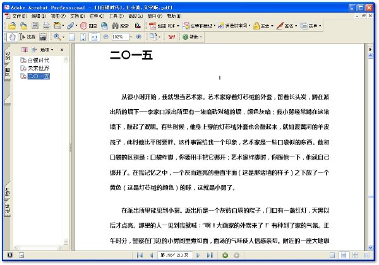Image resolution: width=379 pixels, height=265 pixels.
Task: Activate the text Select 选择 tool
Action: pos(27,37)
